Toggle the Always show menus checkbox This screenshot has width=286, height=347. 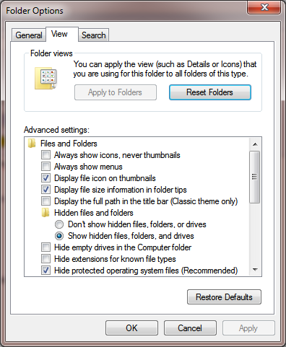point(45,167)
